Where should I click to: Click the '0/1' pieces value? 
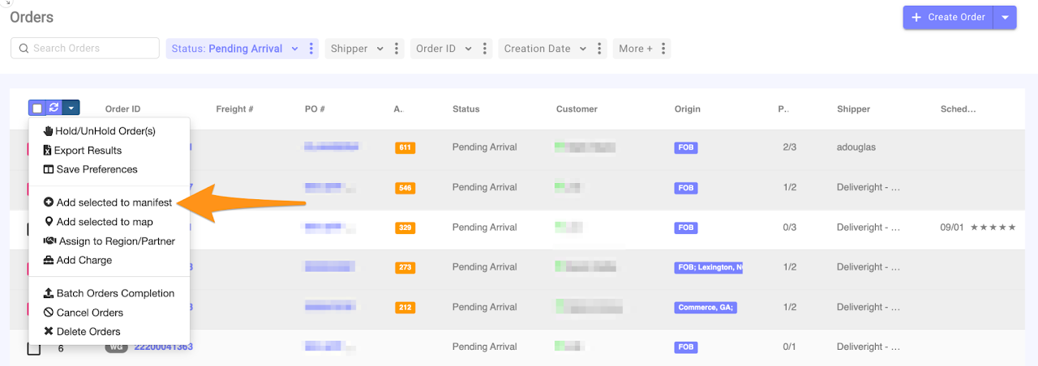click(x=789, y=347)
